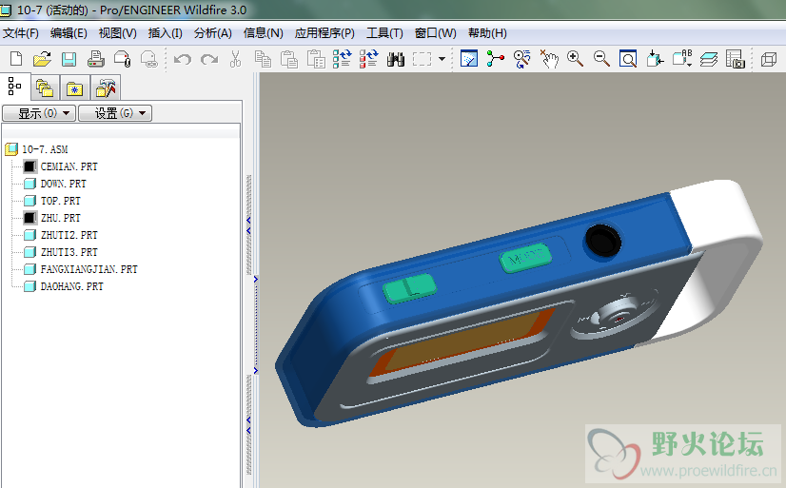Click the orange display screen on model
The height and width of the screenshot is (488, 786).
[462, 342]
